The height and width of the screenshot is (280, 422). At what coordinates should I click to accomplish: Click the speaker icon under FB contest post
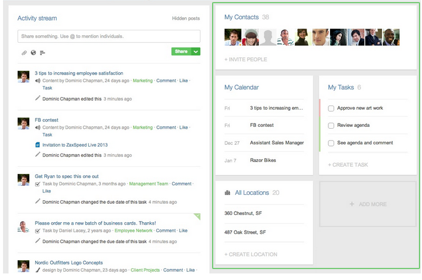coord(38,127)
